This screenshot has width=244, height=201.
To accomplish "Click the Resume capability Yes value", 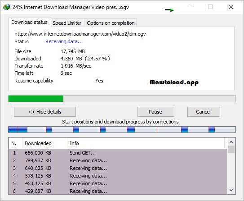I will [x=99, y=81].
